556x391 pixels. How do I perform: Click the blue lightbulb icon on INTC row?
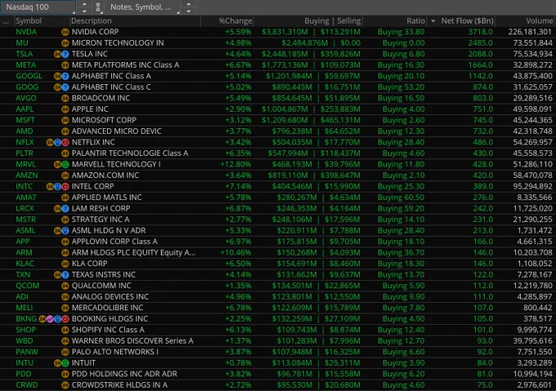[57, 186]
